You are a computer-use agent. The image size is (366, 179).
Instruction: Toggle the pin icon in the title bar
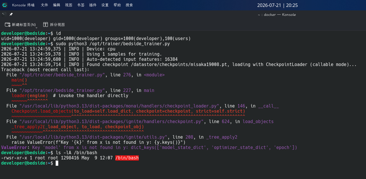tap(11, 14)
